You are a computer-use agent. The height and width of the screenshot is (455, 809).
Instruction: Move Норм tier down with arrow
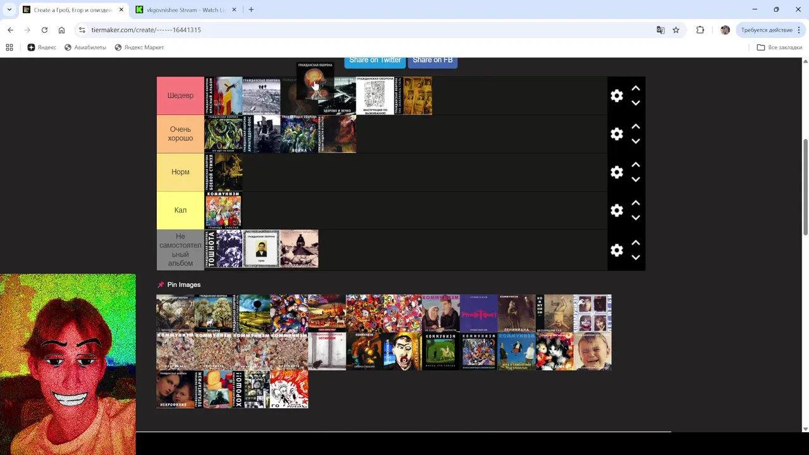636,179
